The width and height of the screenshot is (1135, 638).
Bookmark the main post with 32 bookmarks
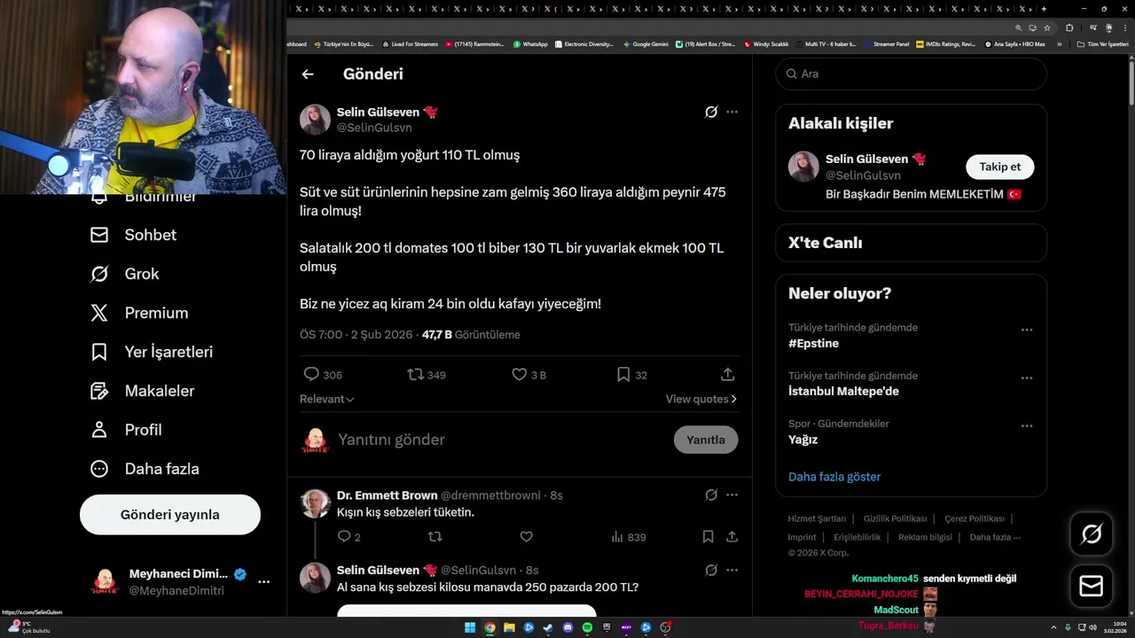623,375
